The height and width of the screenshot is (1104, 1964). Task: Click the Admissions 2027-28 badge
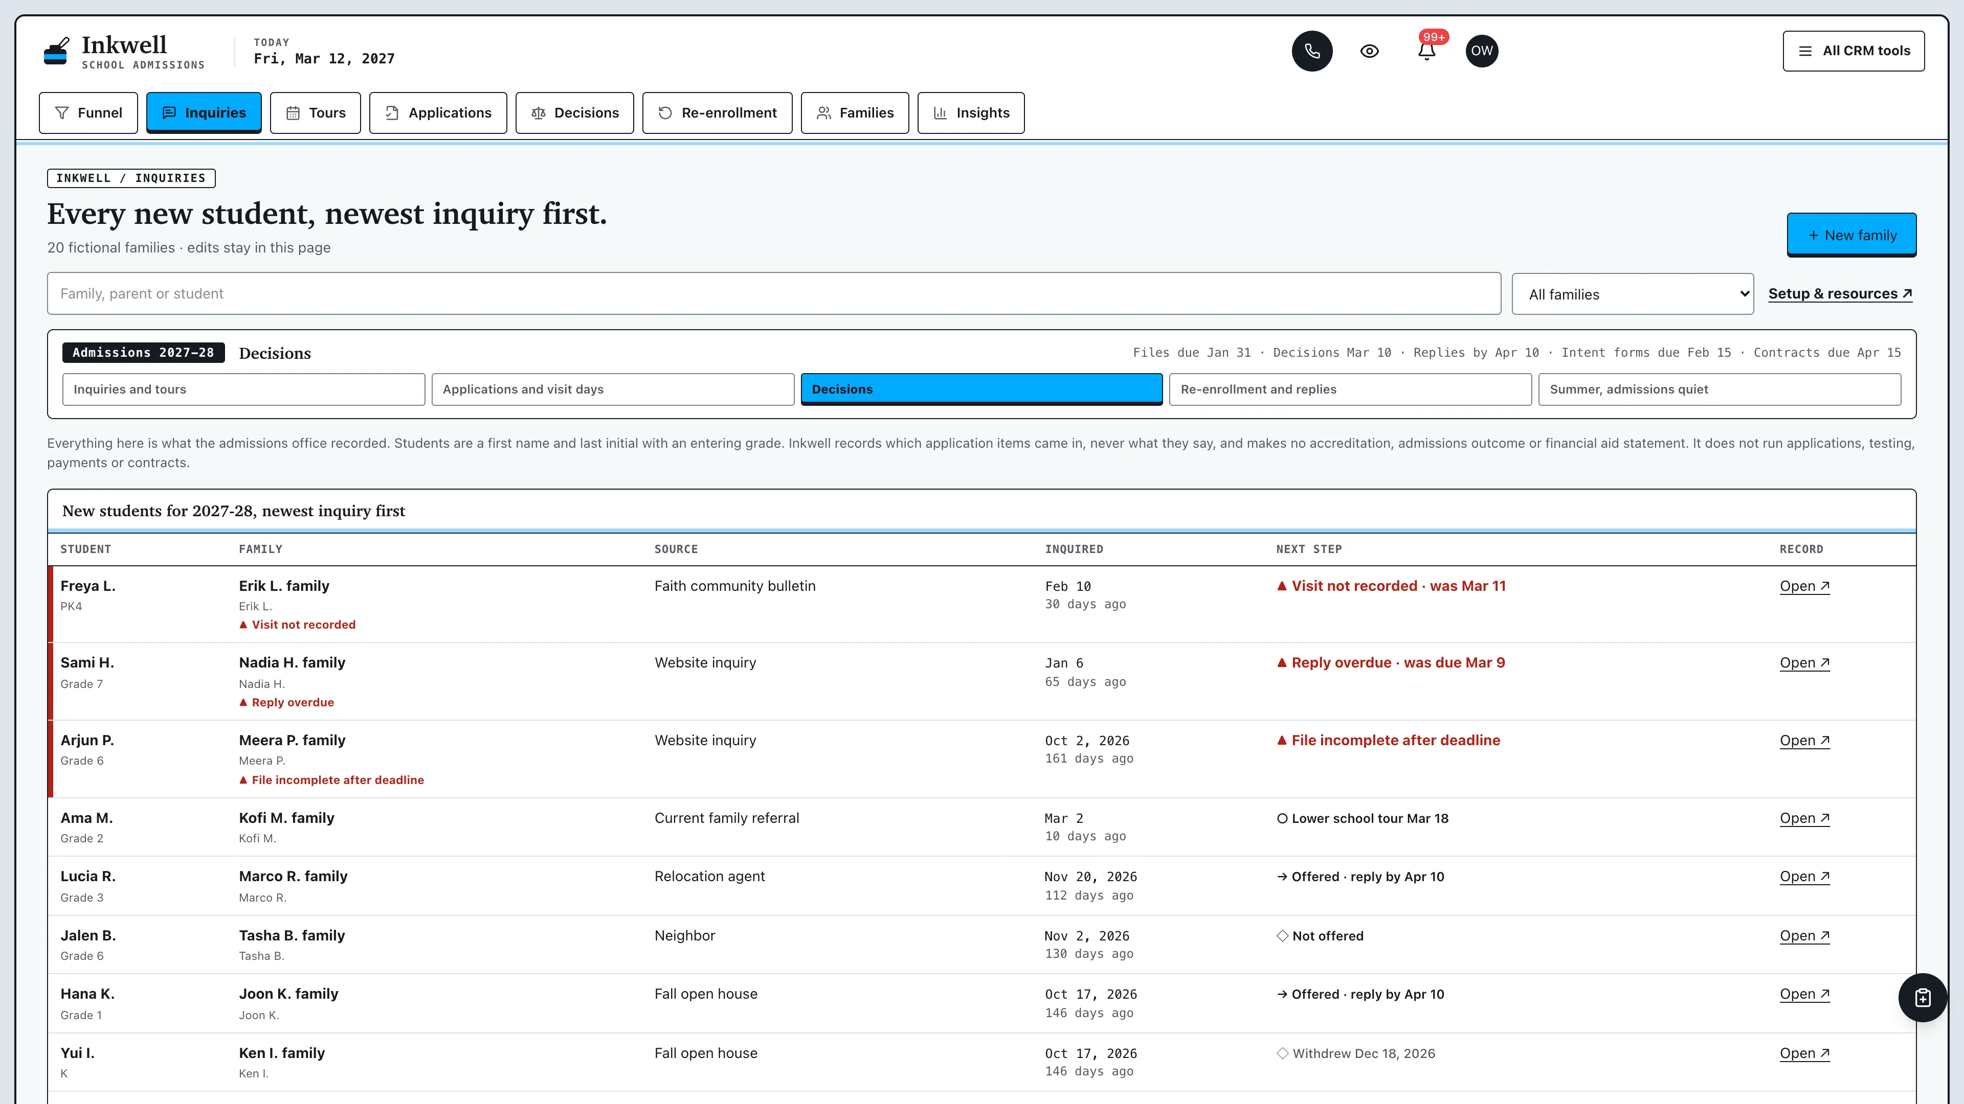click(x=143, y=353)
